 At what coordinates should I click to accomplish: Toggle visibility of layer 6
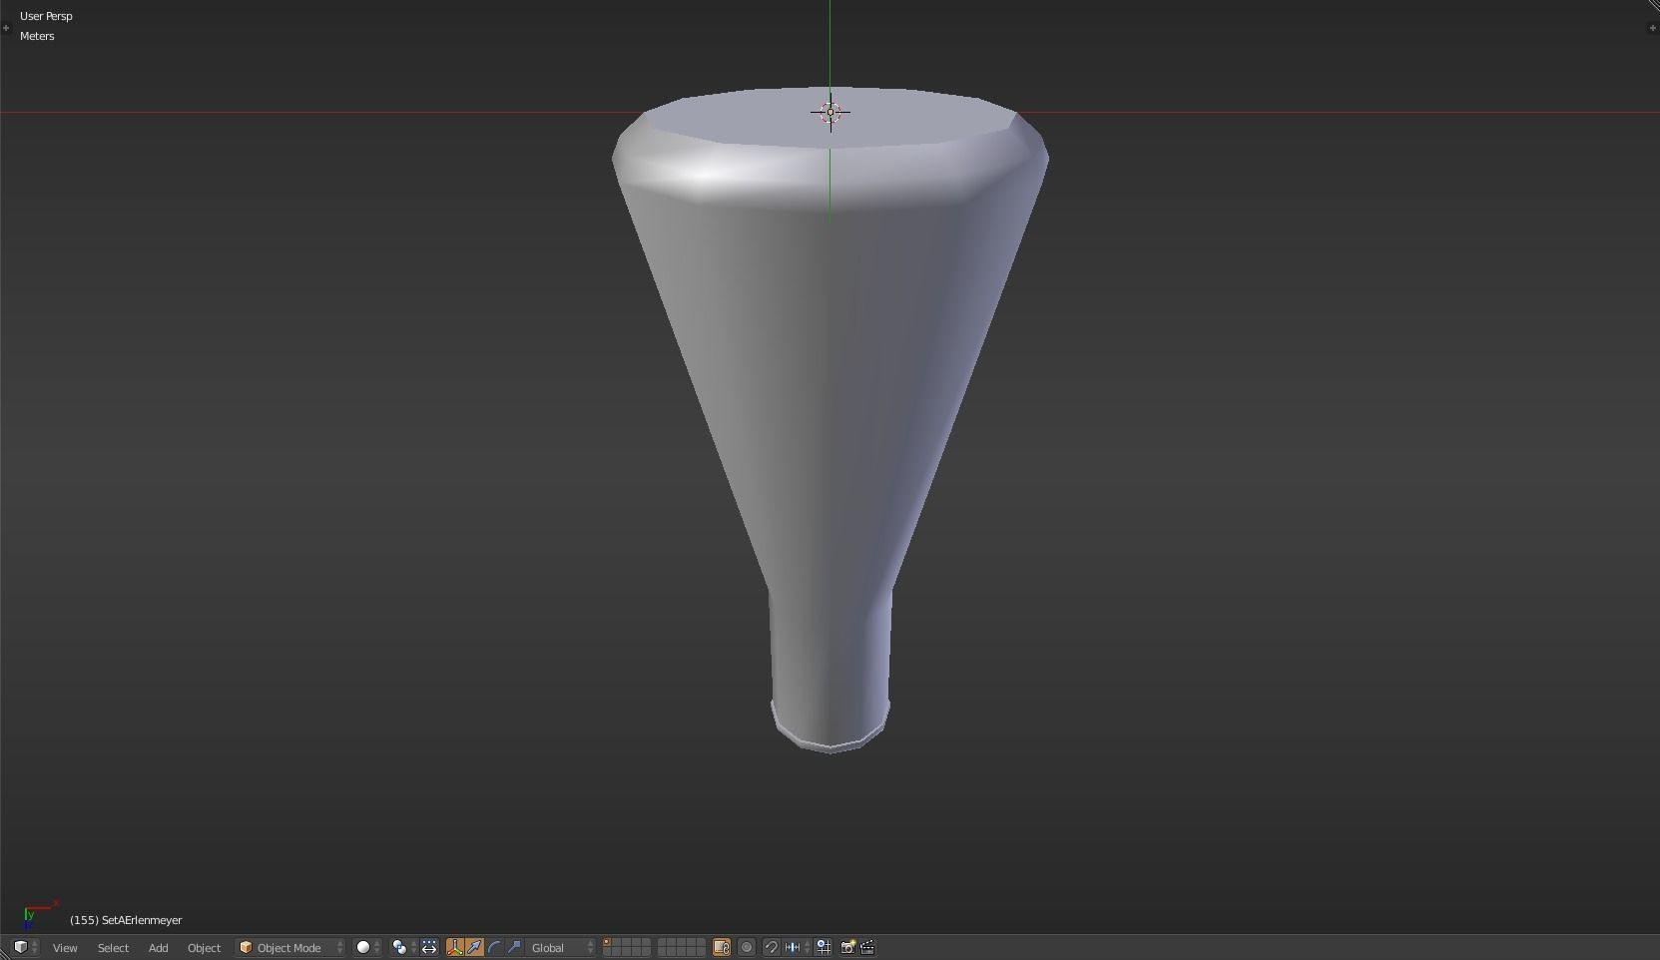coord(663,943)
